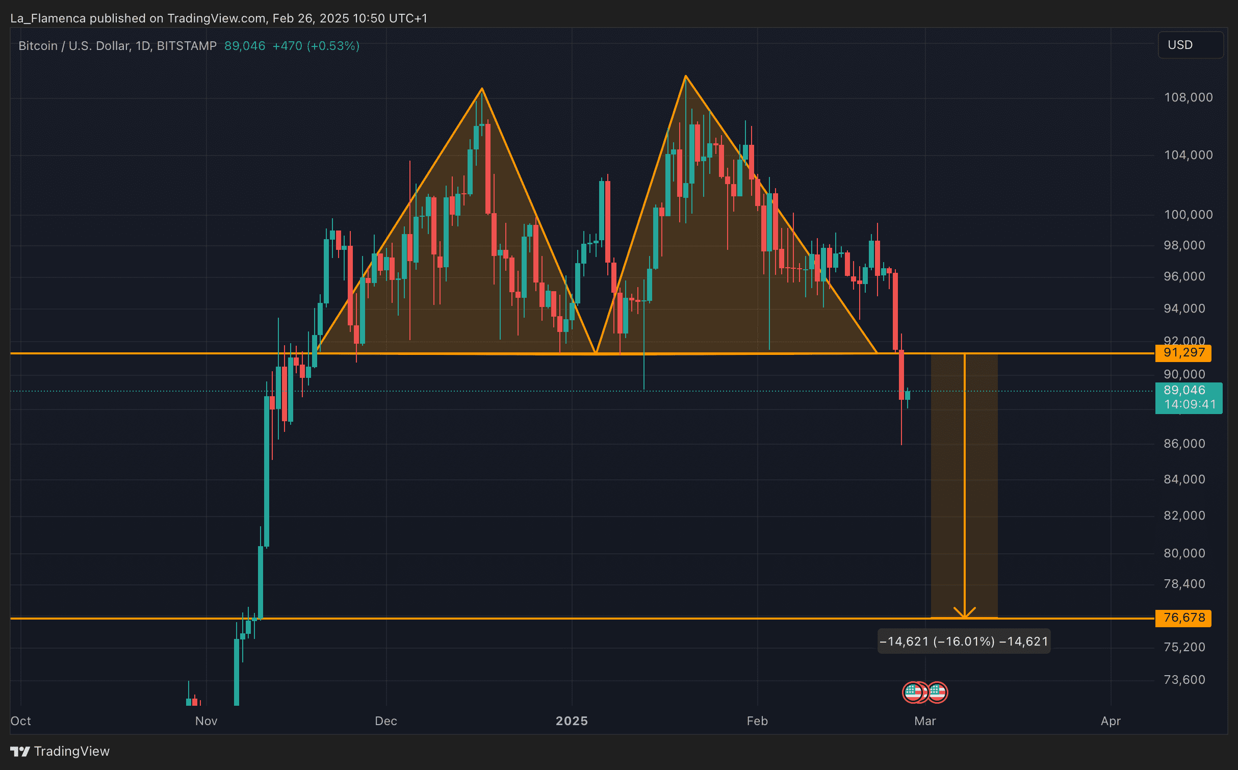Click the 86,000 price axis label
The image size is (1238, 770).
[1184, 444]
